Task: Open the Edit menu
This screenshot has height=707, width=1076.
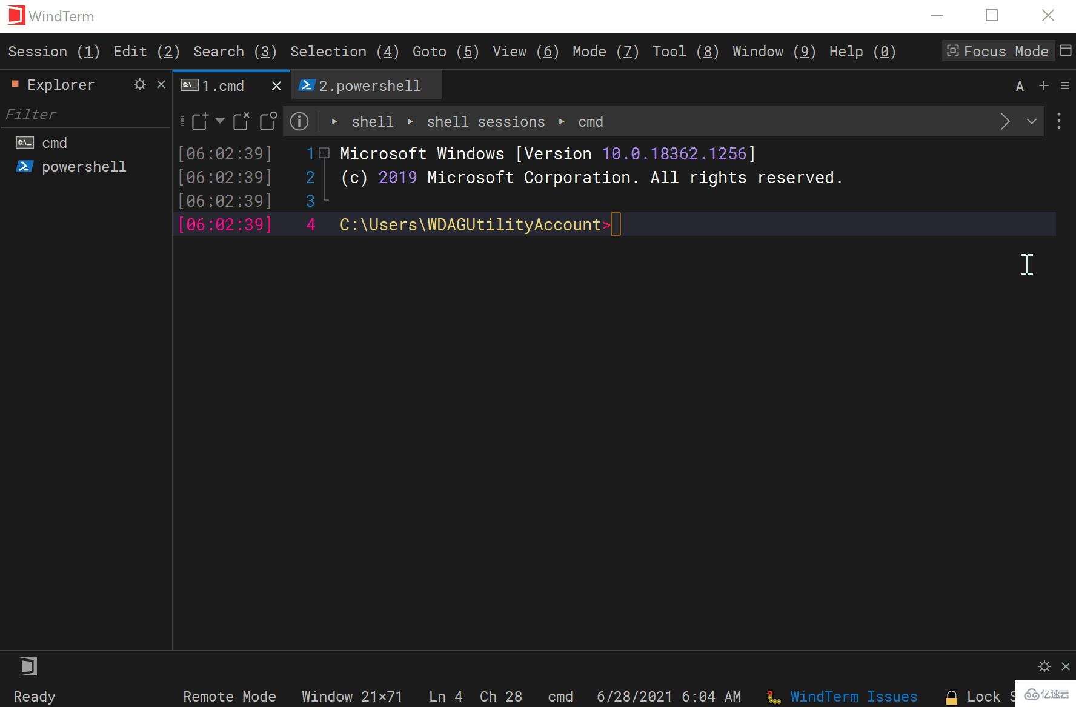Action: 147,52
